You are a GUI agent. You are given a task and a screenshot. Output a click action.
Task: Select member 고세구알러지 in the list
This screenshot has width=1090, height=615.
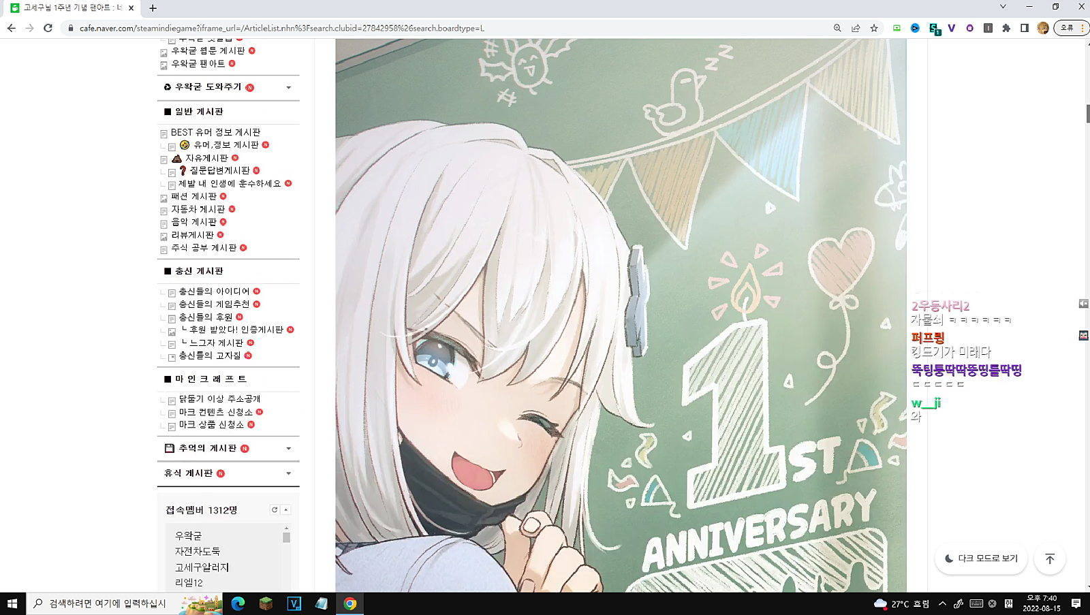pyautogui.click(x=202, y=567)
